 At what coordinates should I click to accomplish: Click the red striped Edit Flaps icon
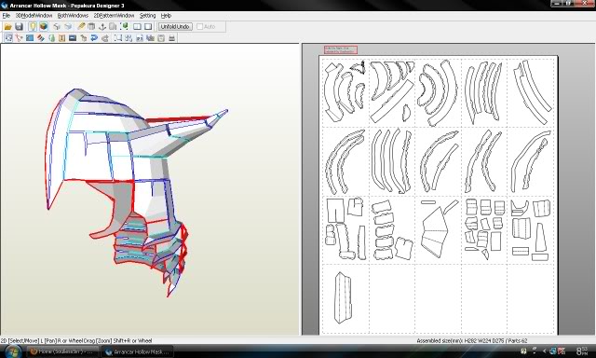(41, 38)
